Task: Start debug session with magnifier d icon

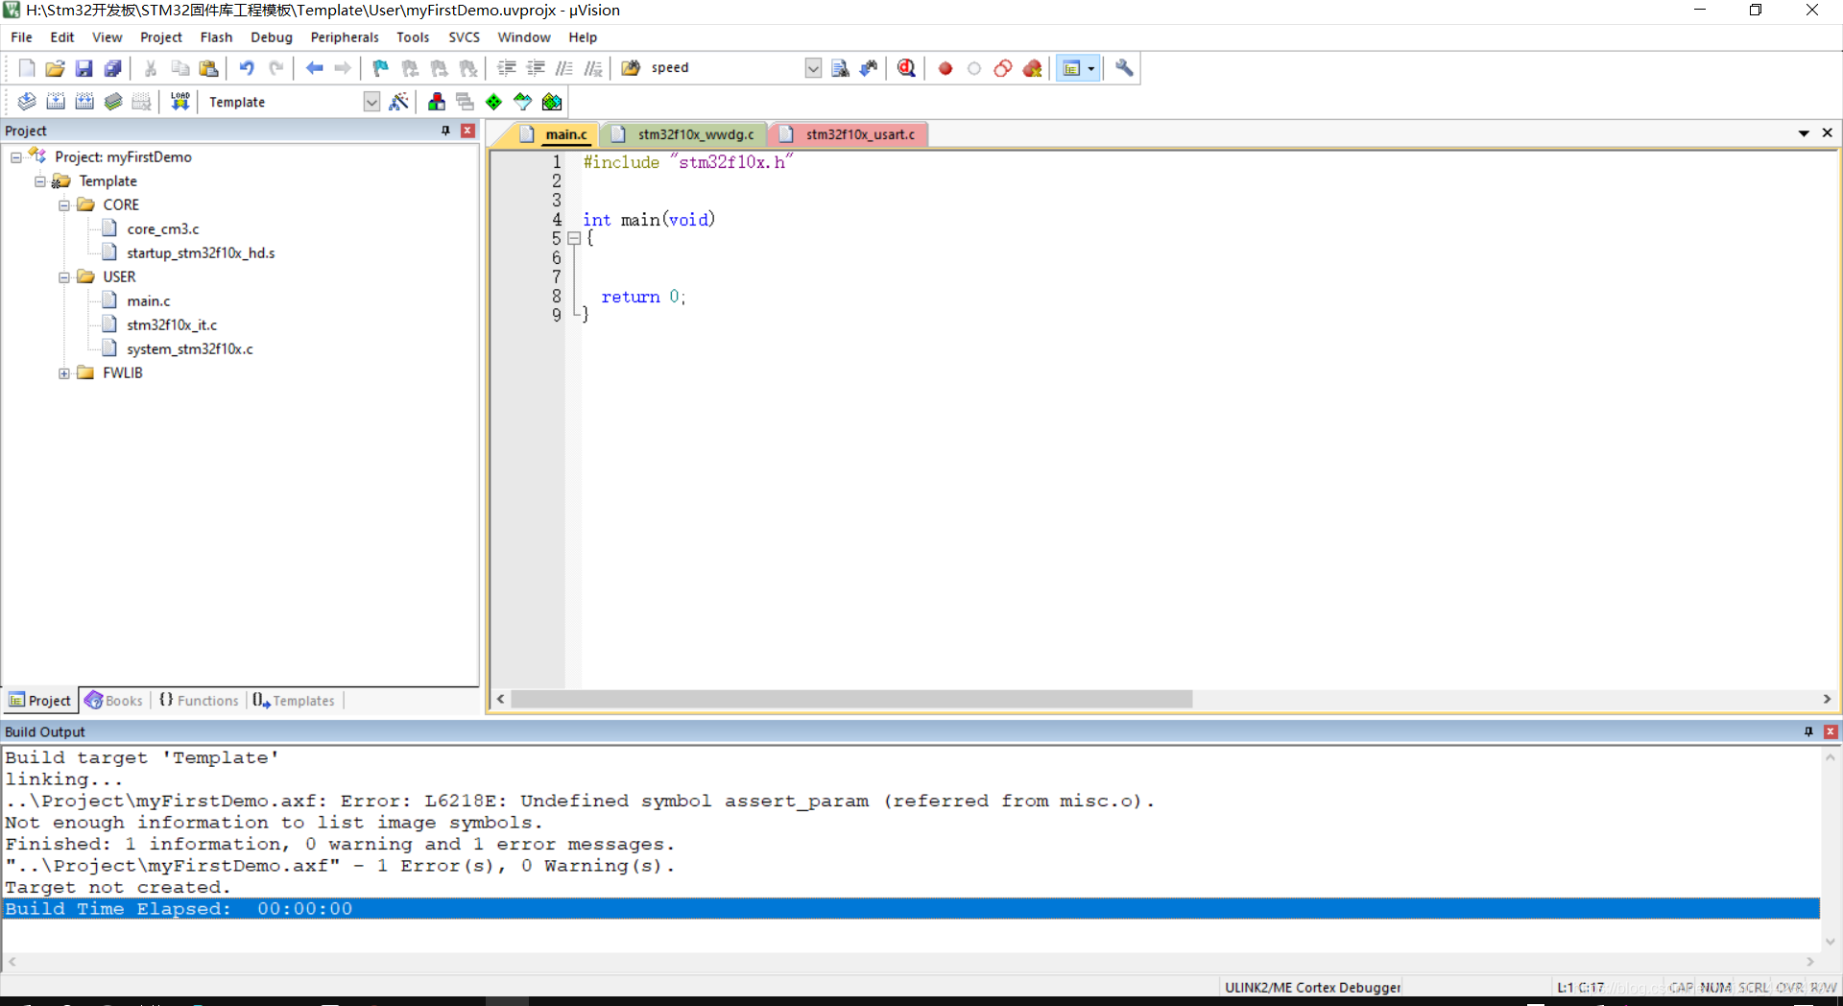Action: (x=906, y=68)
